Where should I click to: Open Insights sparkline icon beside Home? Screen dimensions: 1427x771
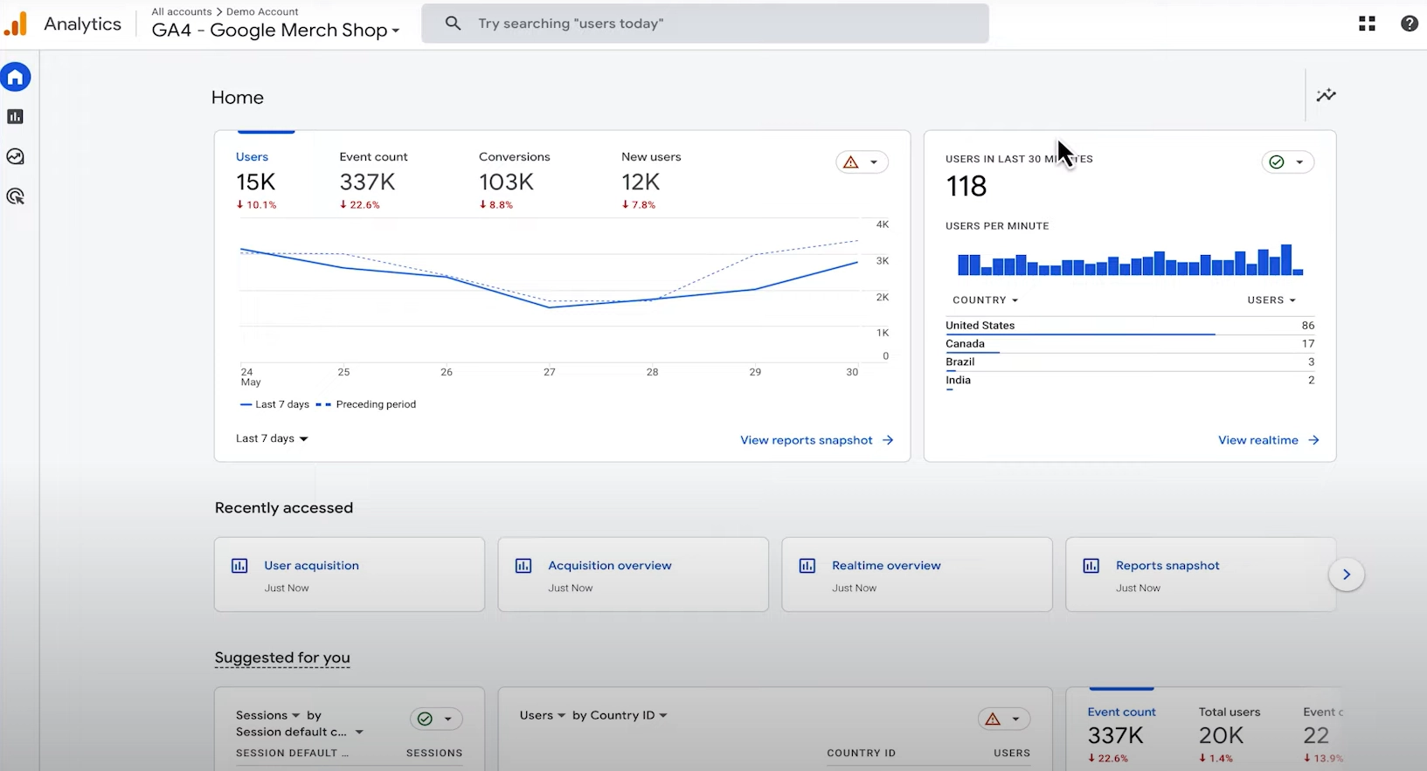point(1326,95)
